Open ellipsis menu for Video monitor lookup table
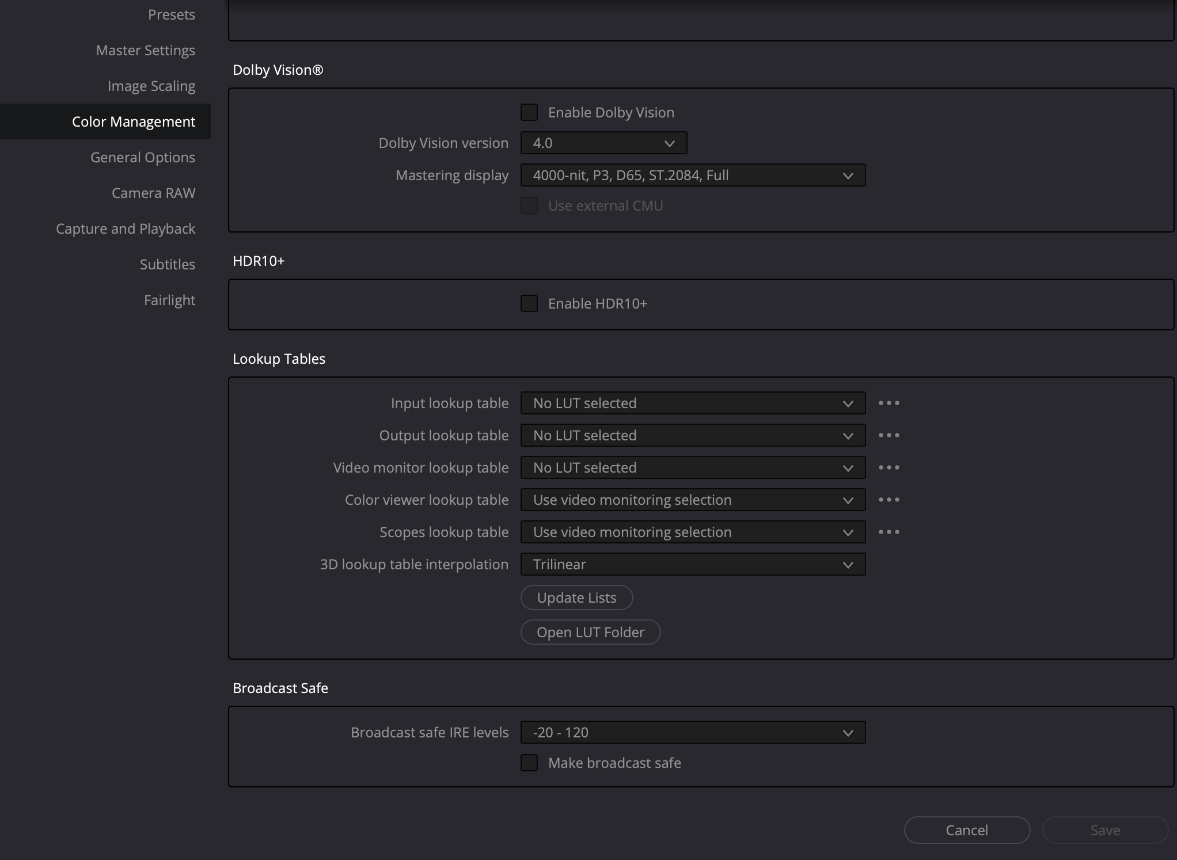1177x860 pixels. pyautogui.click(x=889, y=467)
